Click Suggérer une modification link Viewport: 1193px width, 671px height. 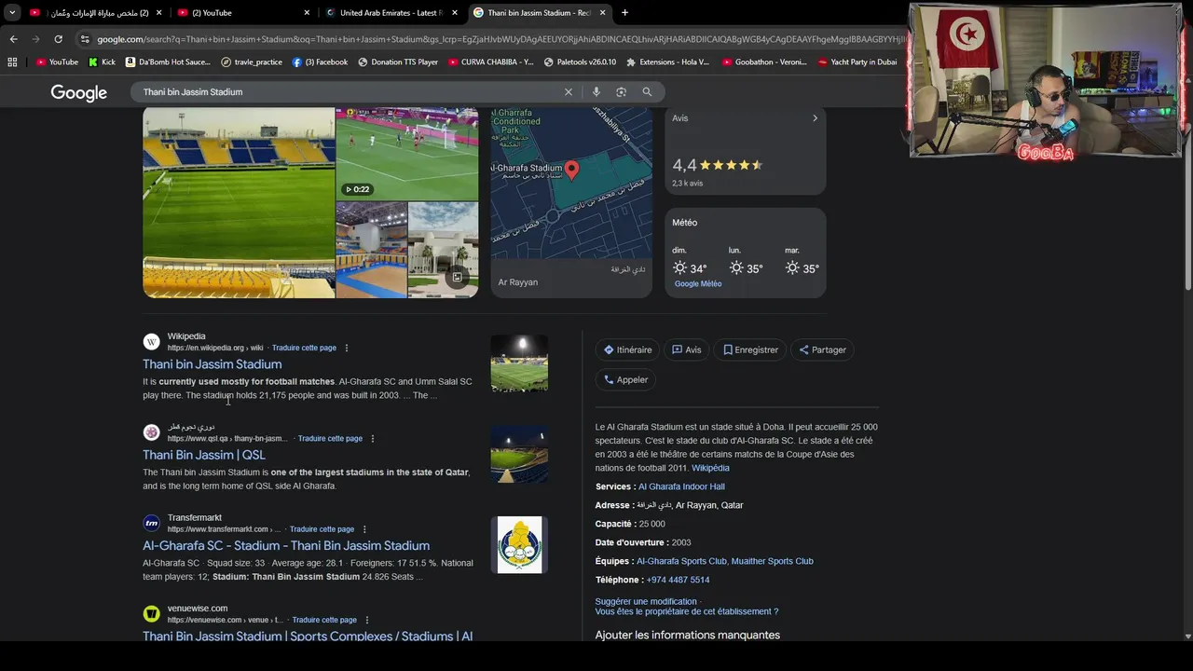tap(646, 602)
